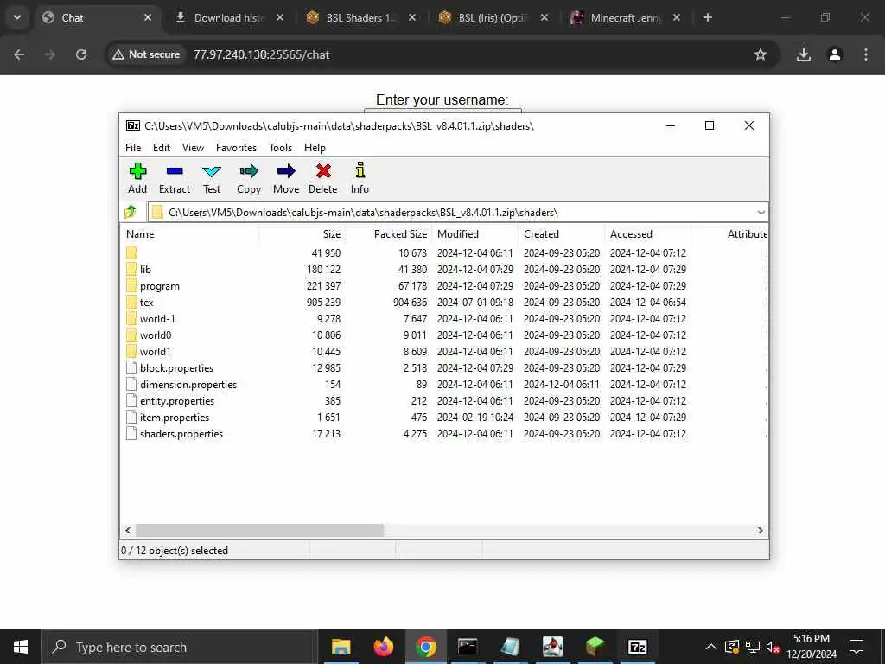Show hidden system tray icons
This screenshot has width=885, height=664.
[x=711, y=647]
